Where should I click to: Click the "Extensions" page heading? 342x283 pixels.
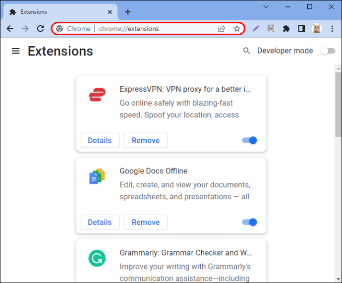click(x=60, y=51)
